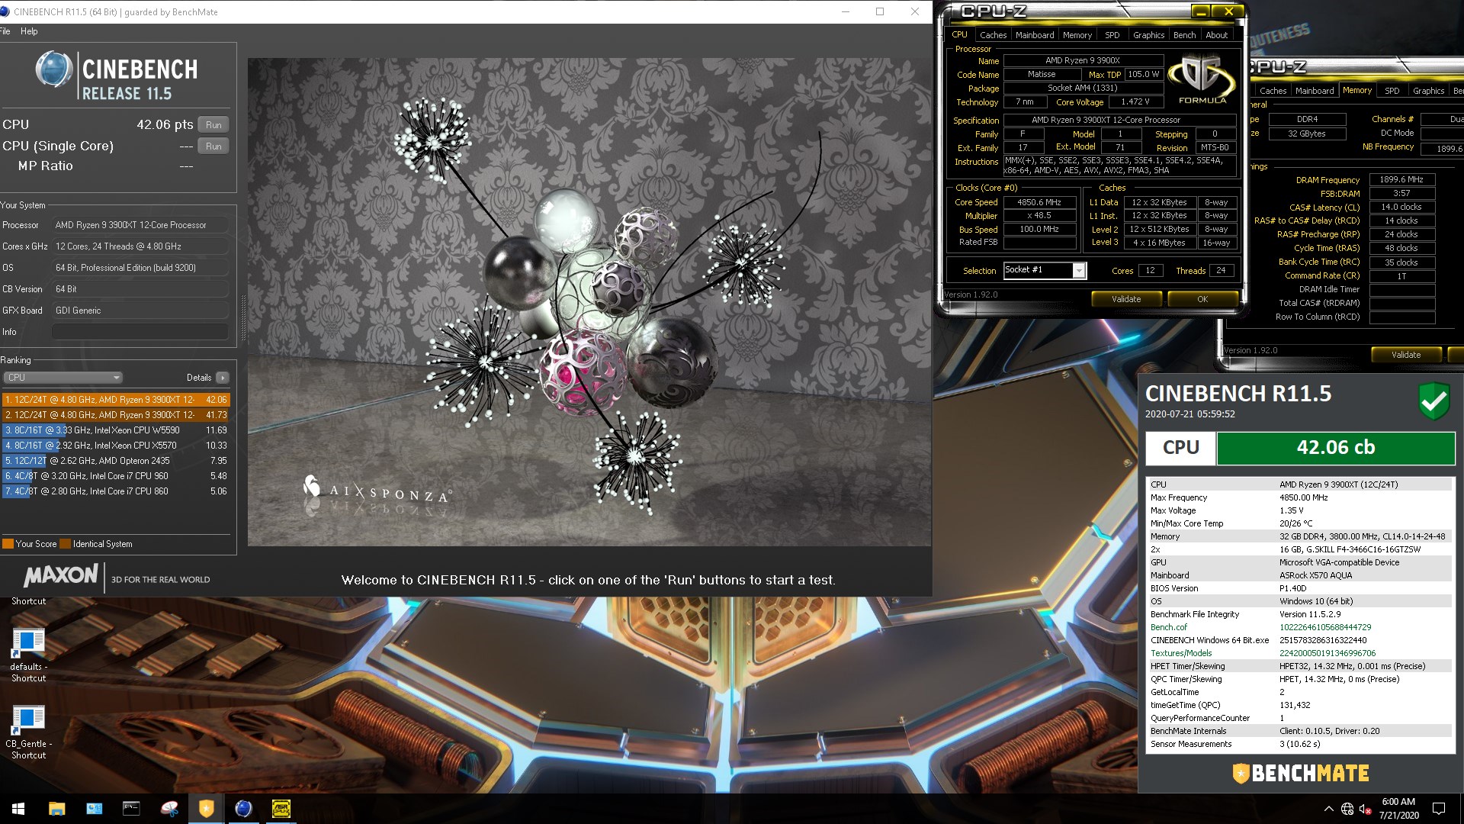This screenshot has width=1464, height=824.
Task: Select top ranking entry scoring 42.06
Action: coord(115,400)
